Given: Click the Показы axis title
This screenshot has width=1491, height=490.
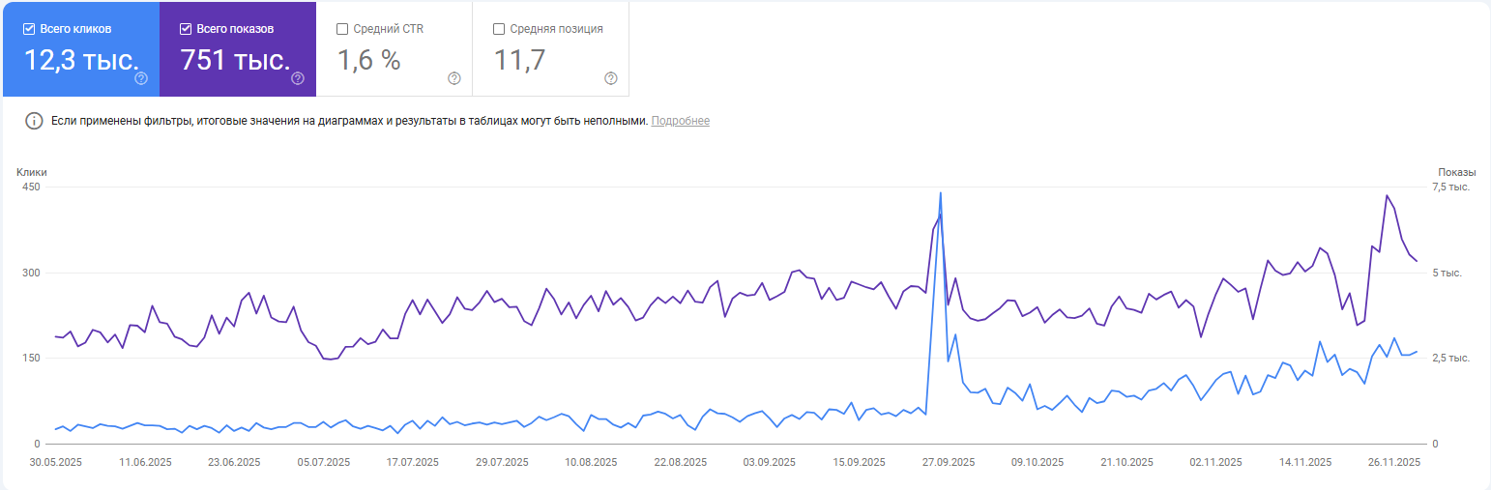Looking at the screenshot, I should click(1456, 172).
